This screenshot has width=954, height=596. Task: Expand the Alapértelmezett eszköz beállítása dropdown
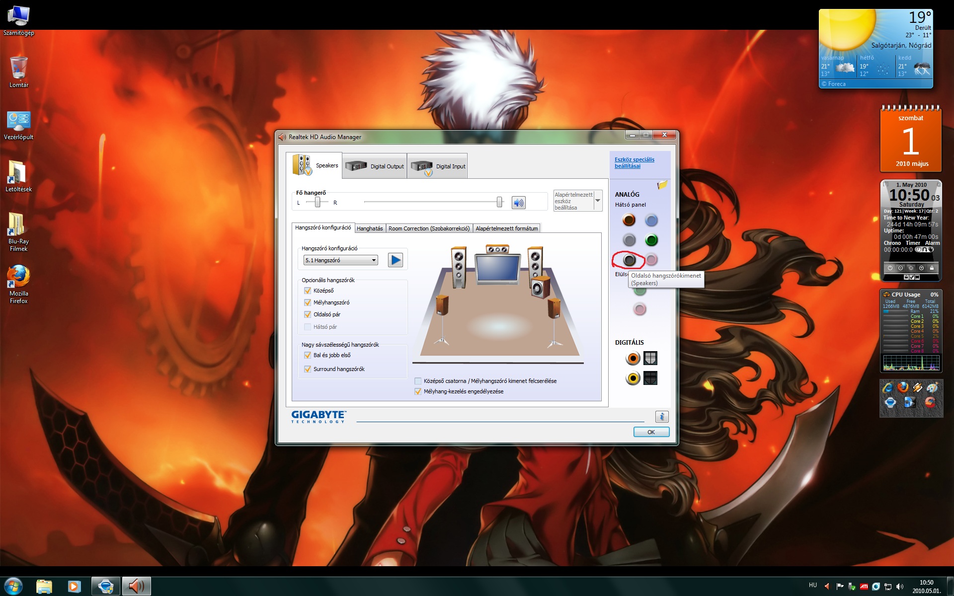coord(598,201)
